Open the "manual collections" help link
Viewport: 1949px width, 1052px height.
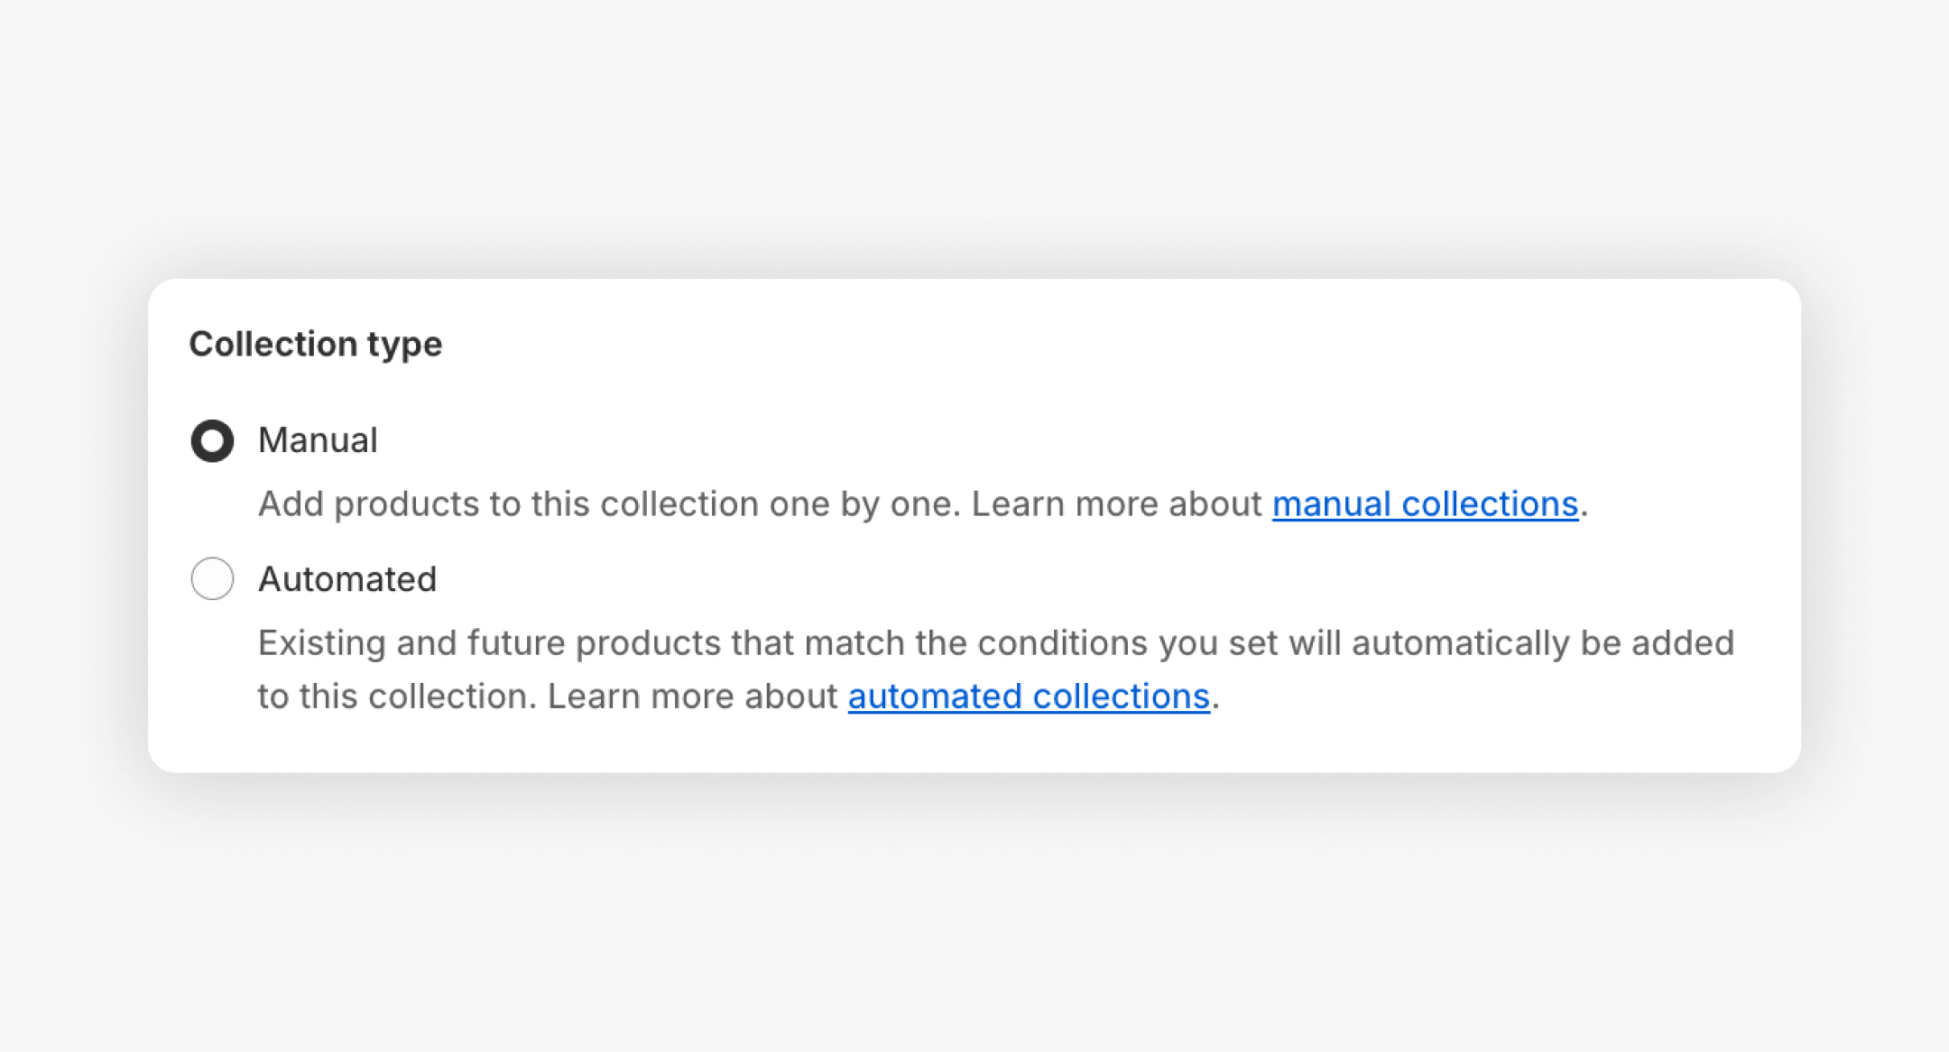(x=1425, y=504)
